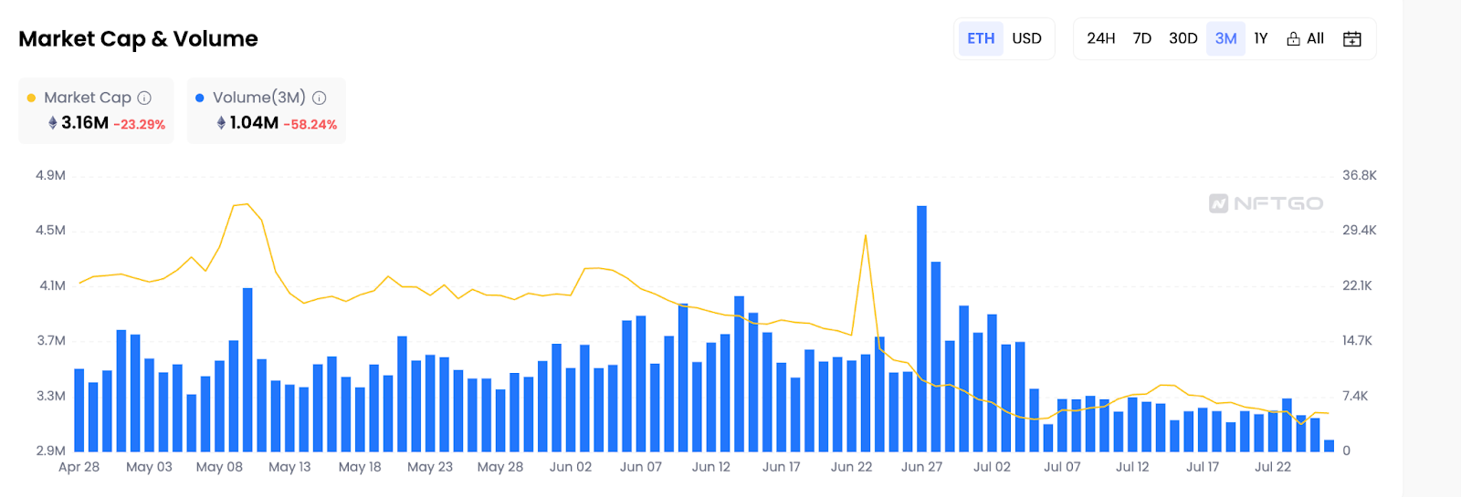Image resolution: width=1461 pixels, height=497 pixels.
Task: Click the lock icon beside All
Action: click(x=1293, y=38)
